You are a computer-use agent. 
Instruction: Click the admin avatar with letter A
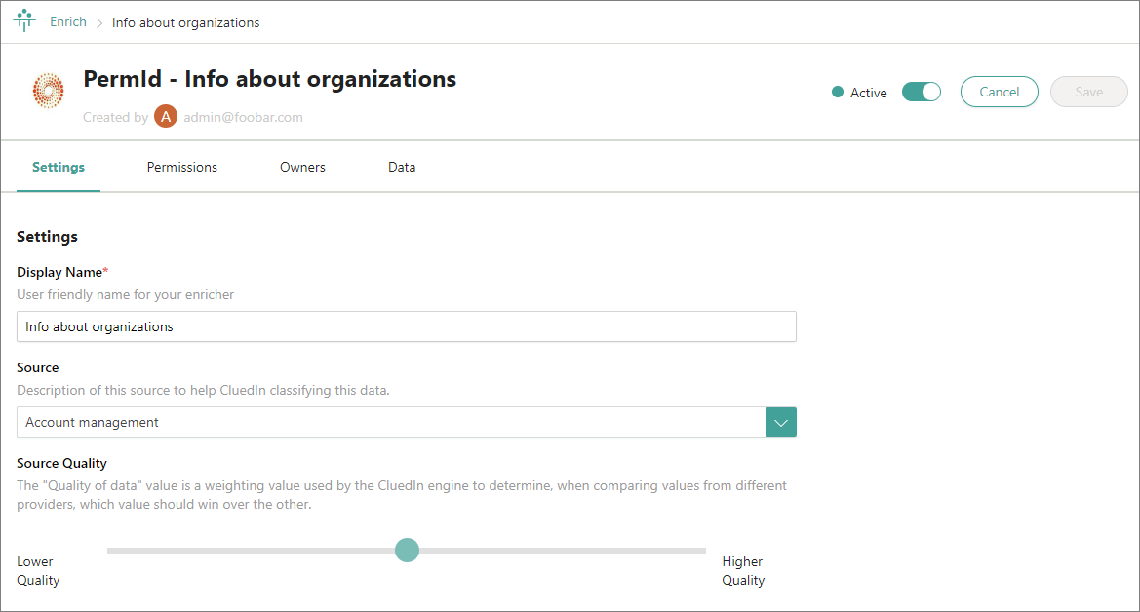(166, 117)
